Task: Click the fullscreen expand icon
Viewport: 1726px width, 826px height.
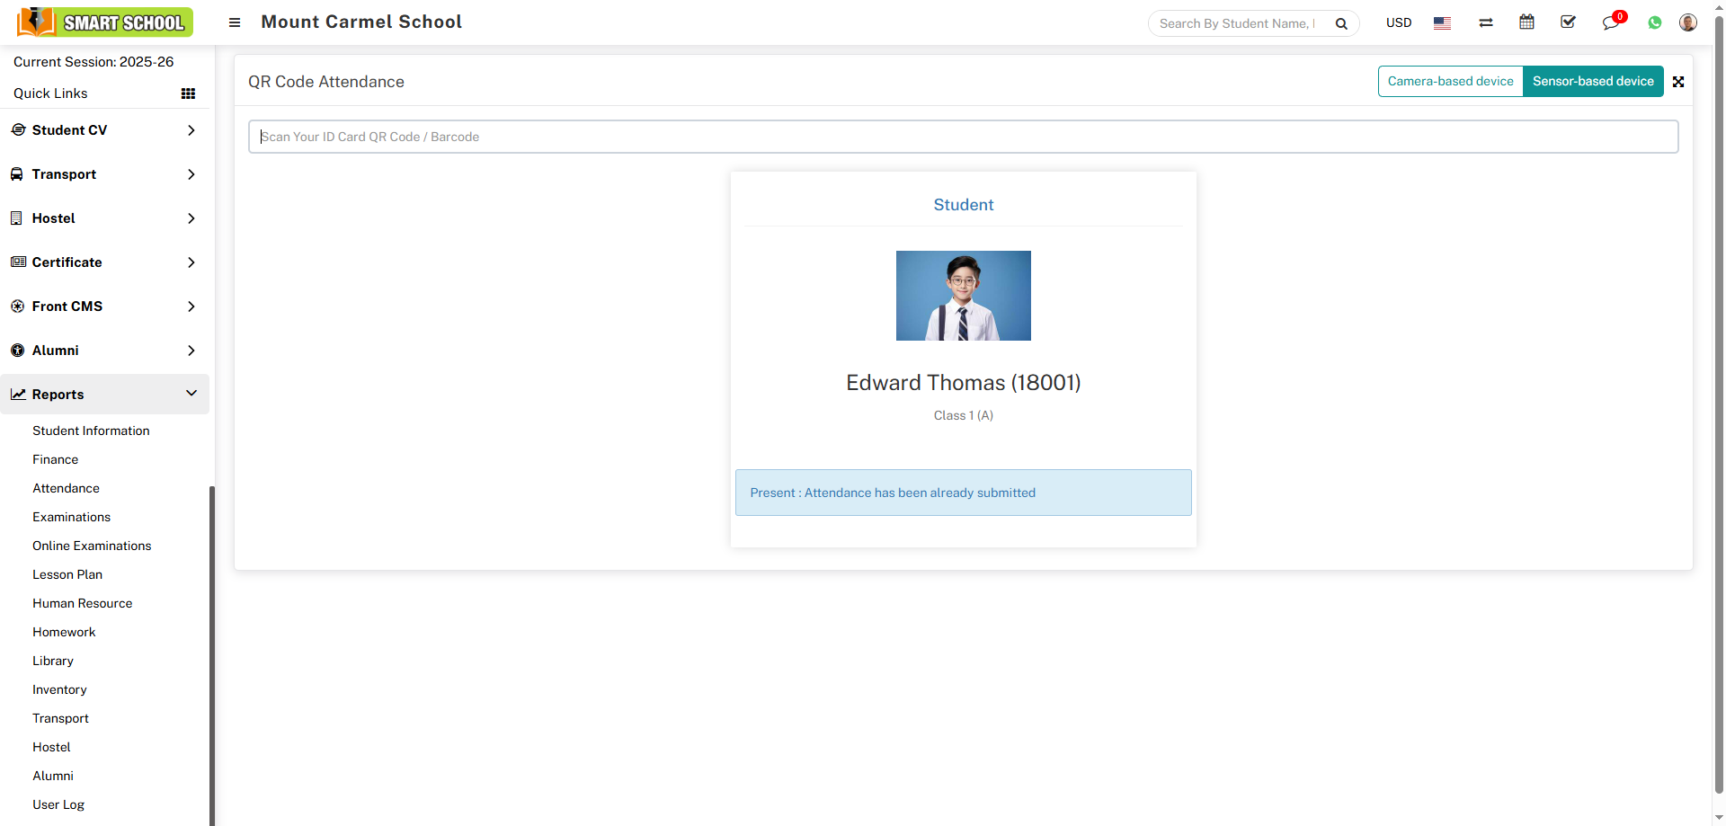Action: [1678, 82]
